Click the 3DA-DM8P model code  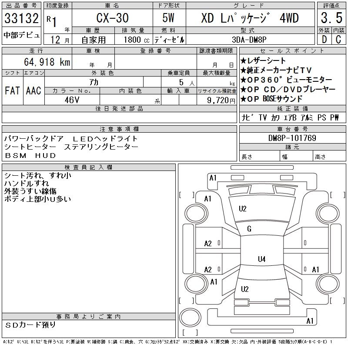[250, 39]
